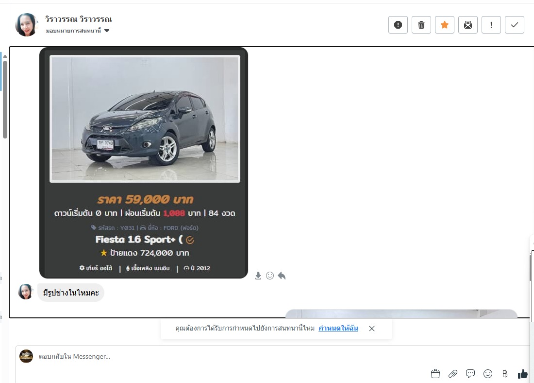Mark conversation as priority exclamation icon
534x383 pixels.
coord(491,25)
